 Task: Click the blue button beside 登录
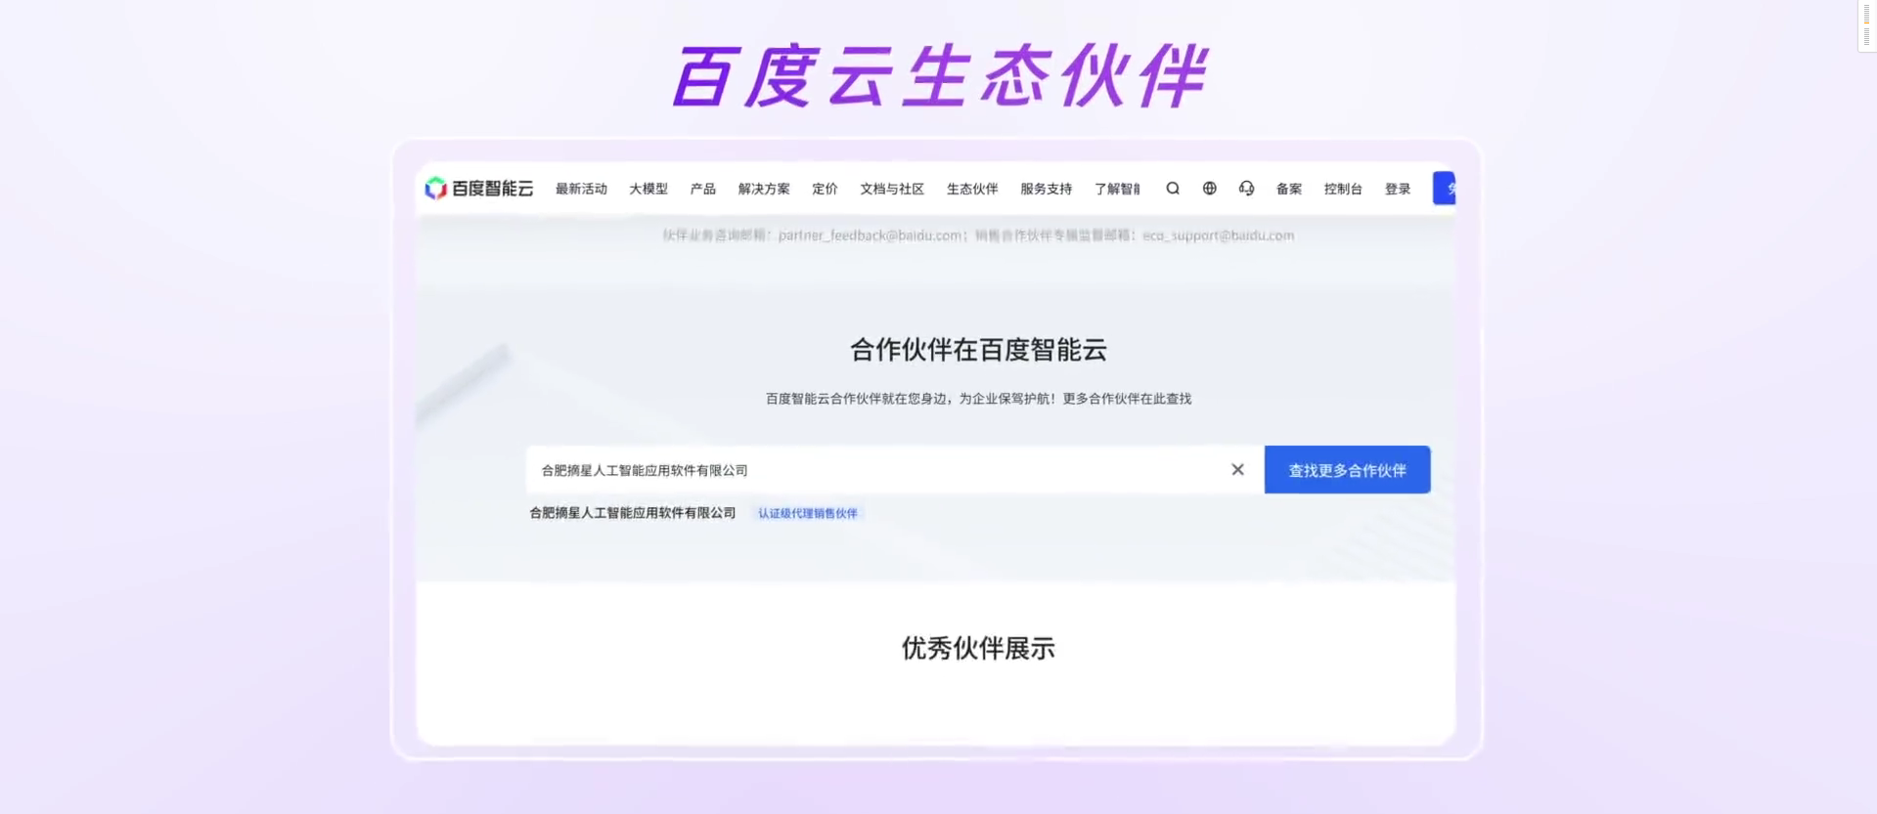[1445, 189]
